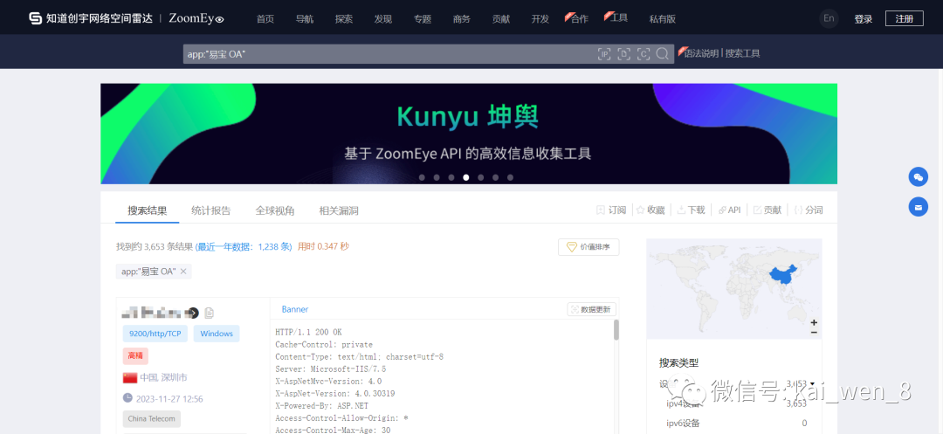
Task: Open the 贡献 nav menu
Action: [x=501, y=18]
